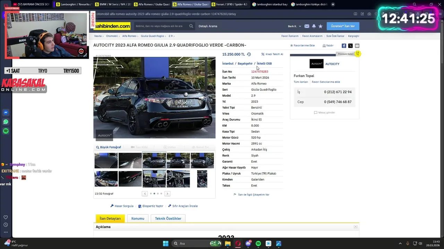Open the favorites star icon in header

coord(321,26)
